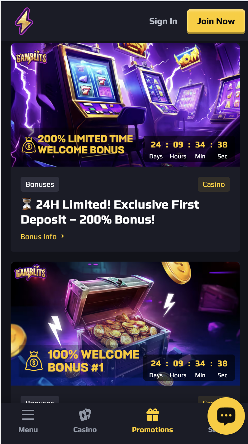248x444 pixels.
Task: Open the live chat bubble
Action: tap(226, 416)
